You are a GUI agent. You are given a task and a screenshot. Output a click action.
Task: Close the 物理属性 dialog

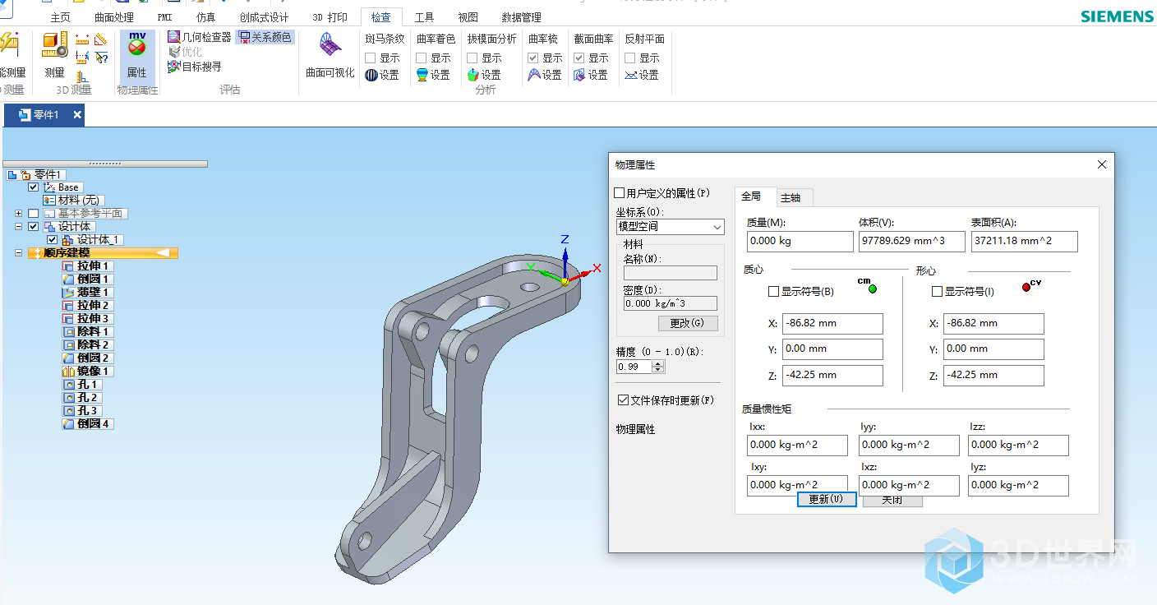(1102, 165)
